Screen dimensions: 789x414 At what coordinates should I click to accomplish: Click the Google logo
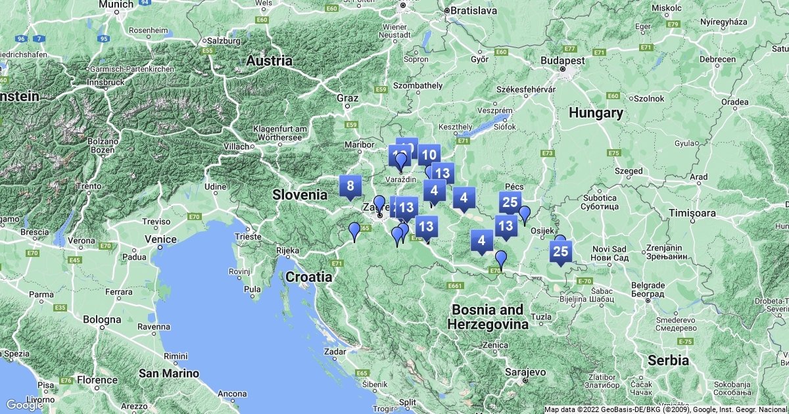(24, 405)
